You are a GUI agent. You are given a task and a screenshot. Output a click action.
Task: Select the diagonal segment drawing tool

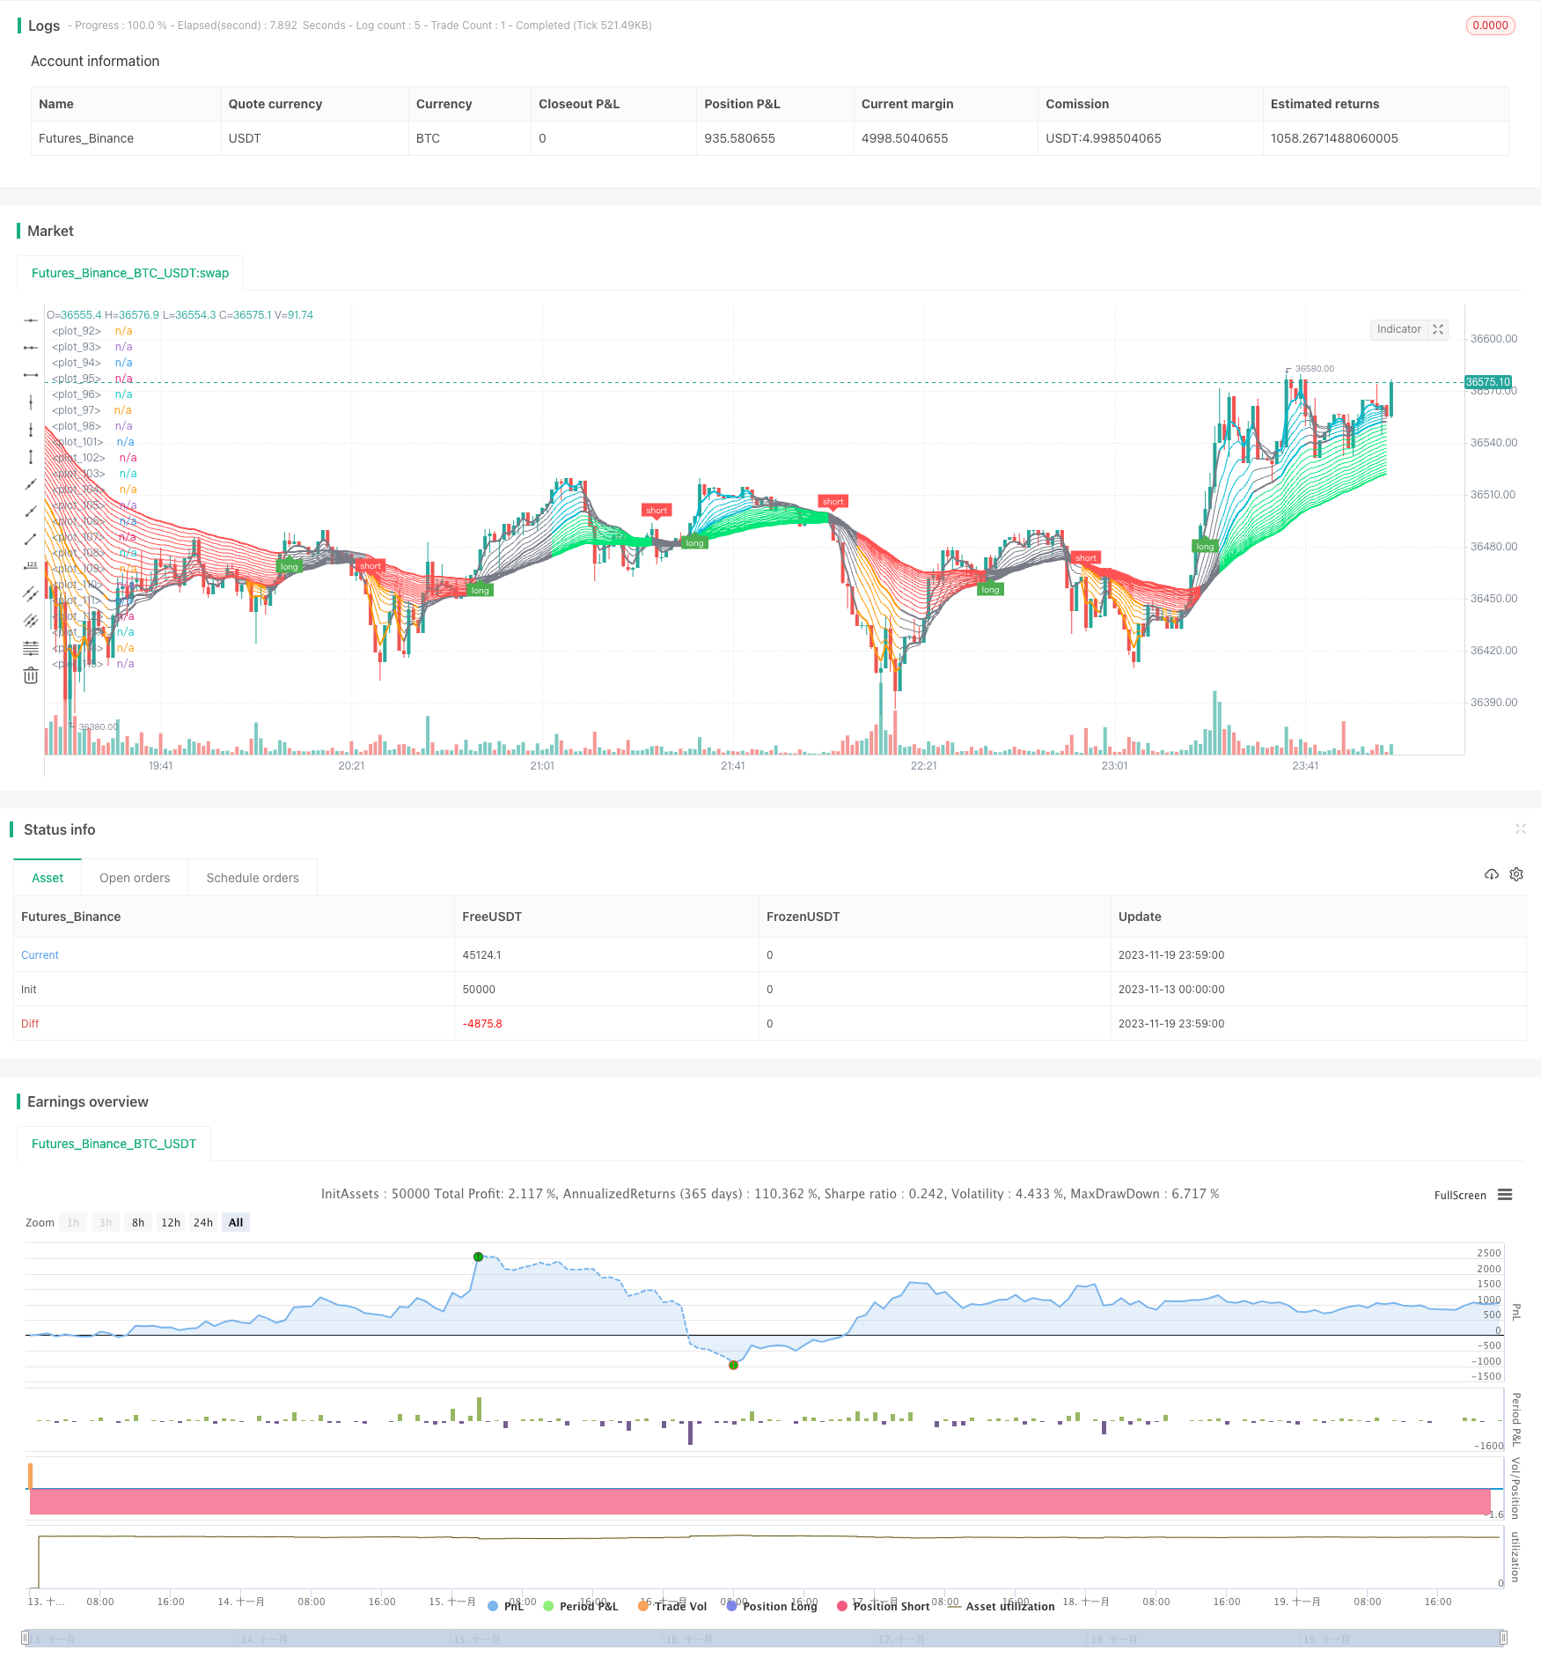pyautogui.click(x=31, y=539)
